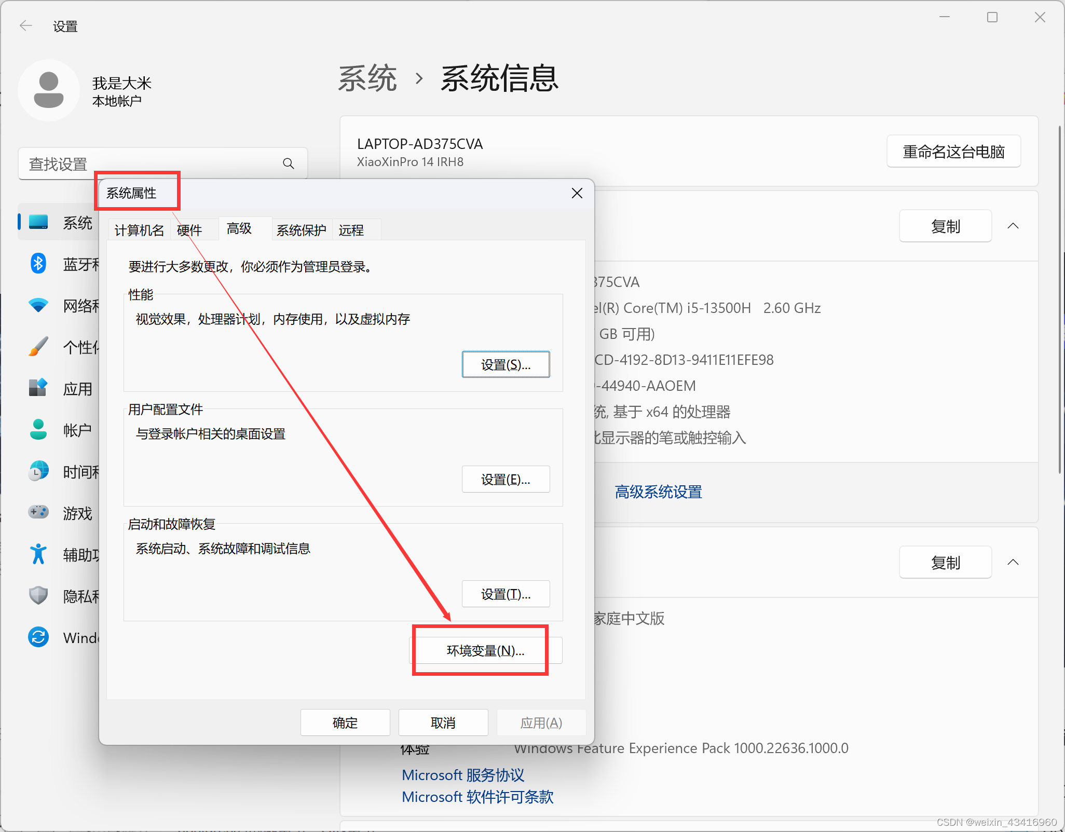Open the Network Wi-Fi sidebar icon
This screenshot has width=1065, height=832.
pyautogui.click(x=38, y=305)
